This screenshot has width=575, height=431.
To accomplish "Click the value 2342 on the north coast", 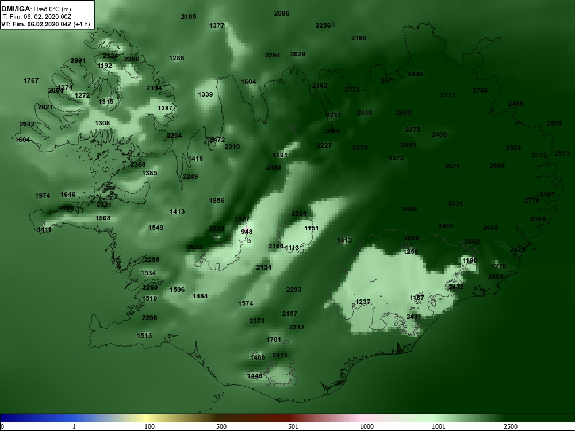I will (320, 86).
